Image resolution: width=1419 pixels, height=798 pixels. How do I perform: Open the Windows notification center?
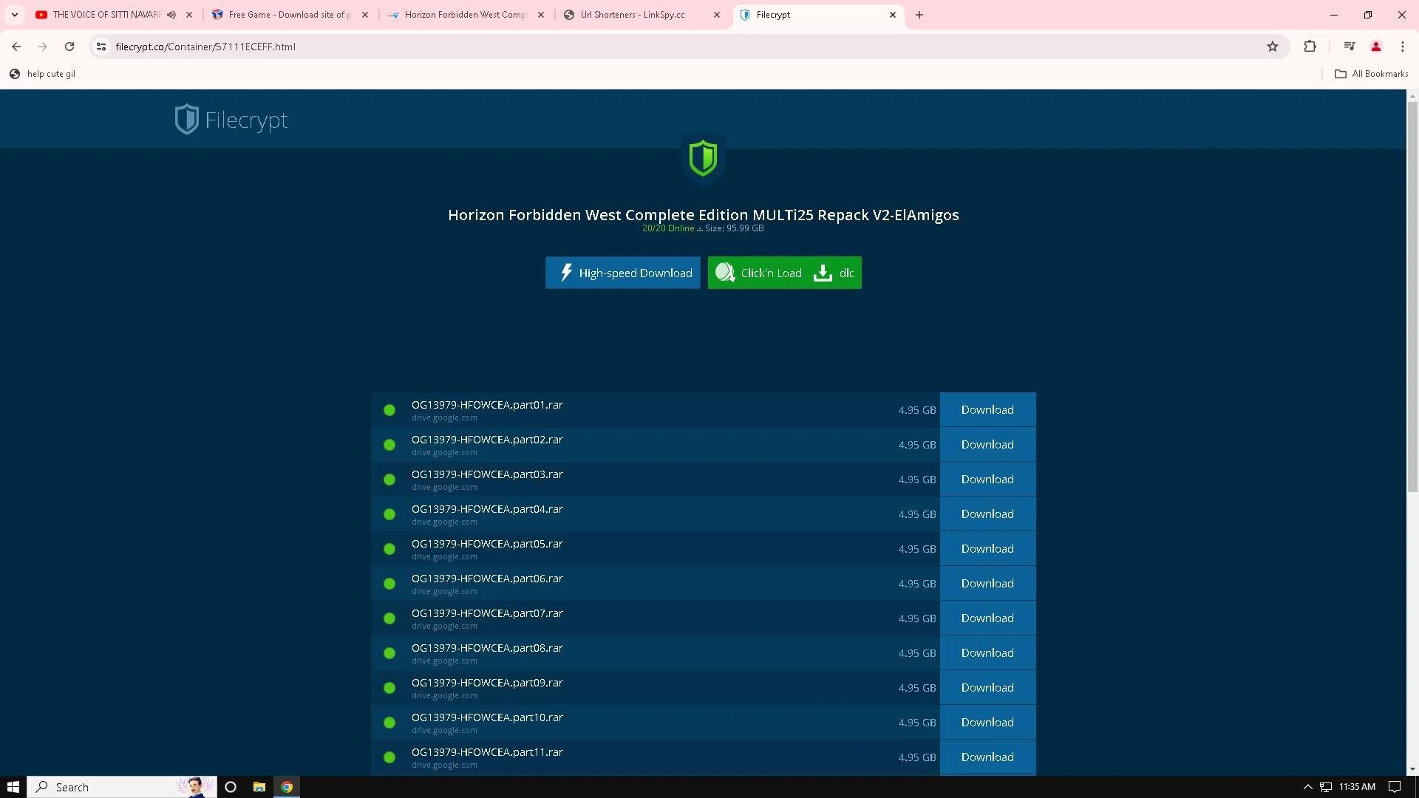pyautogui.click(x=1395, y=787)
